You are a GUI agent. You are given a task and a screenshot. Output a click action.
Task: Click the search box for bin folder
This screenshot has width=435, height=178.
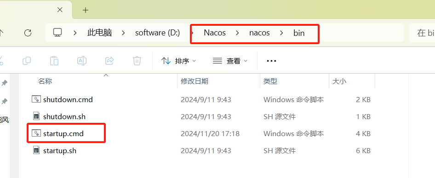[x=422, y=33]
